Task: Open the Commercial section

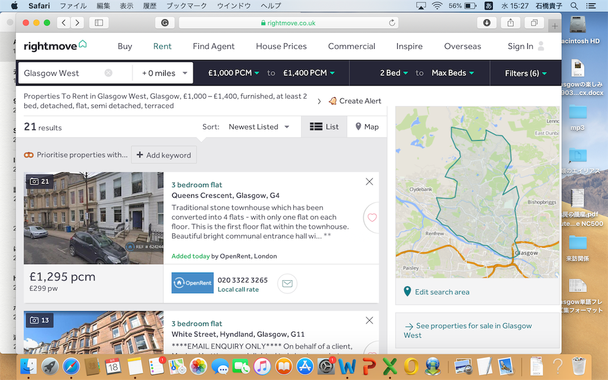Action: (x=351, y=46)
